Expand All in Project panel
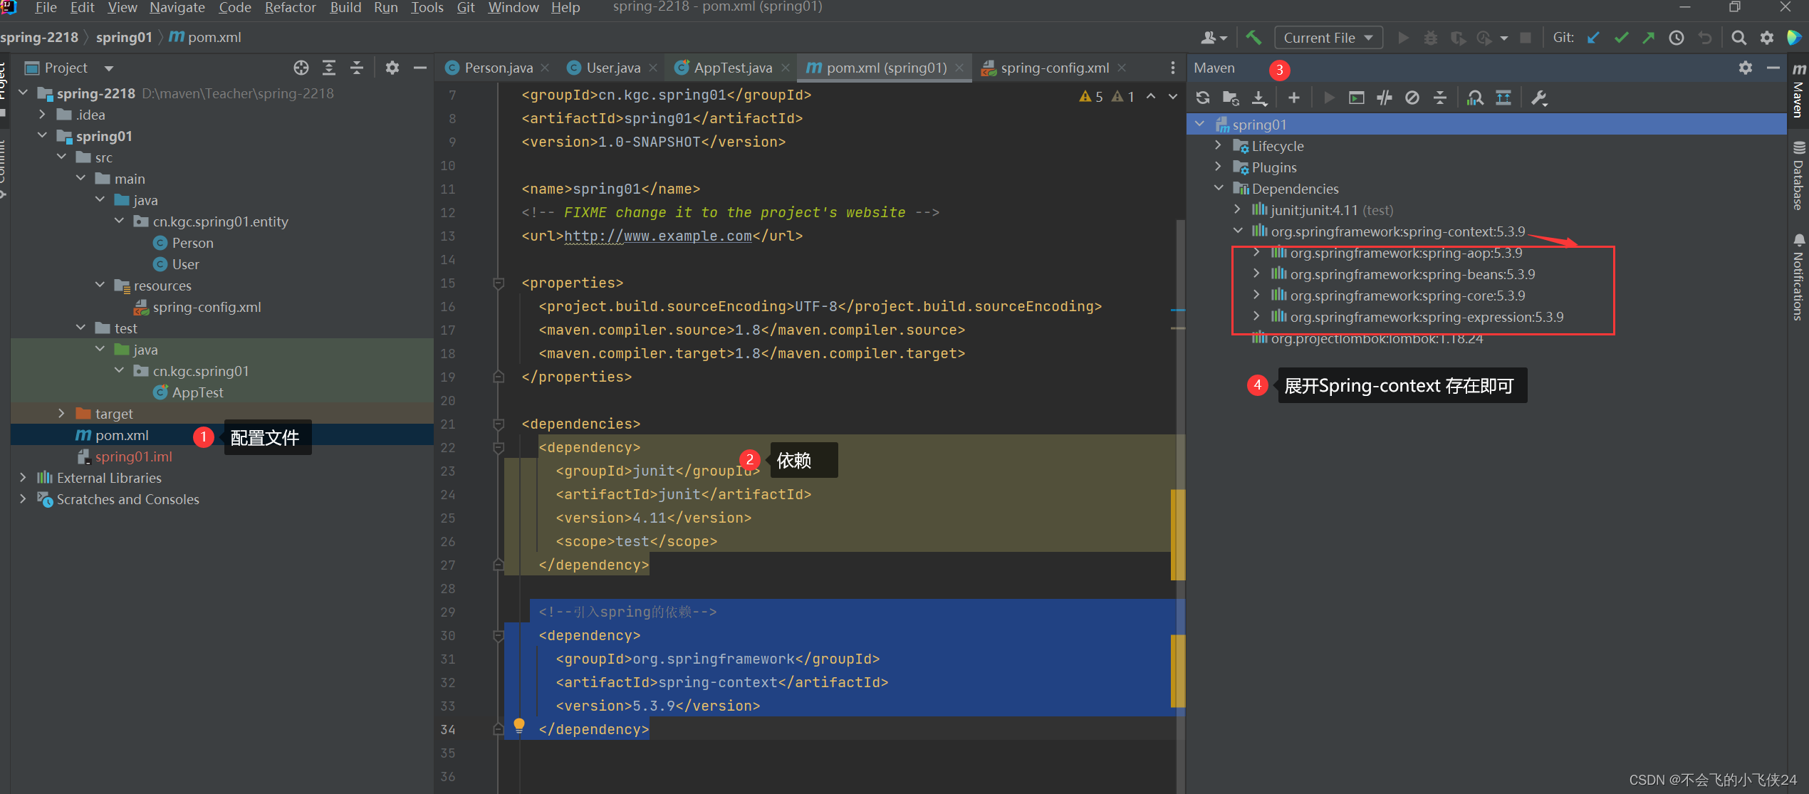 (x=329, y=68)
